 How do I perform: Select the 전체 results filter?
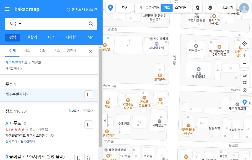pyautogui.click(x=12, y=50)
